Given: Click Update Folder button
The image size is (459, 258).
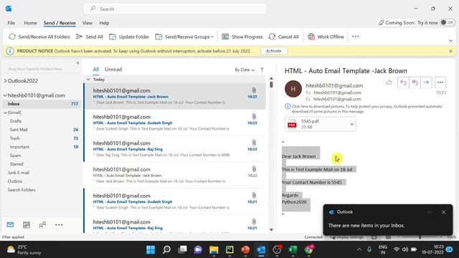Looking at the screenshot, I should (129, 37).
